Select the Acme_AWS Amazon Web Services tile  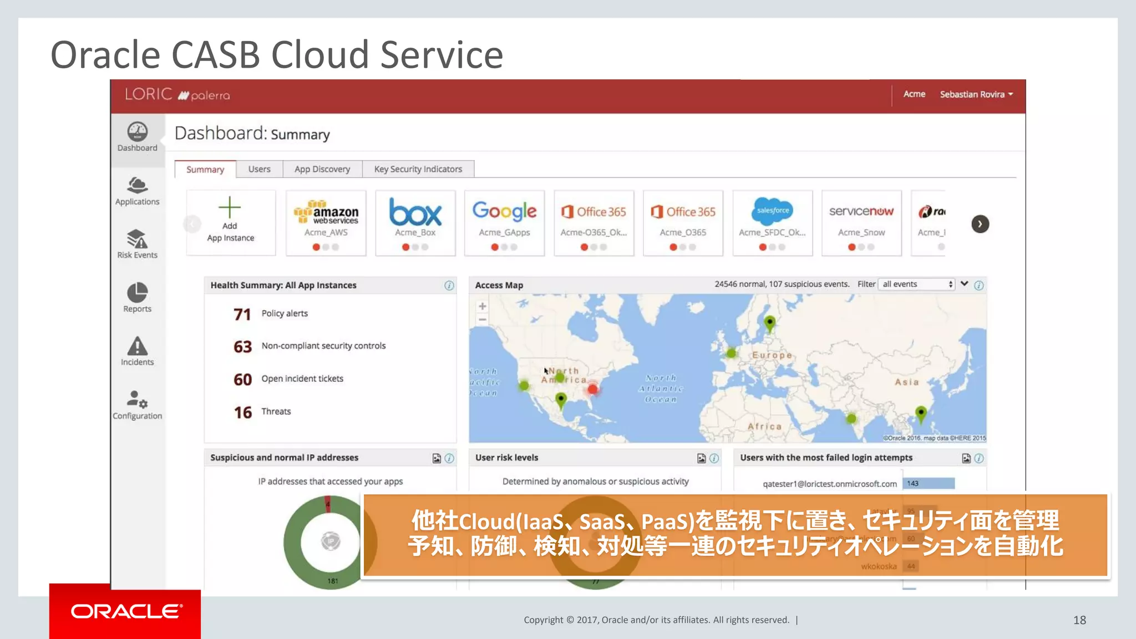326,223
